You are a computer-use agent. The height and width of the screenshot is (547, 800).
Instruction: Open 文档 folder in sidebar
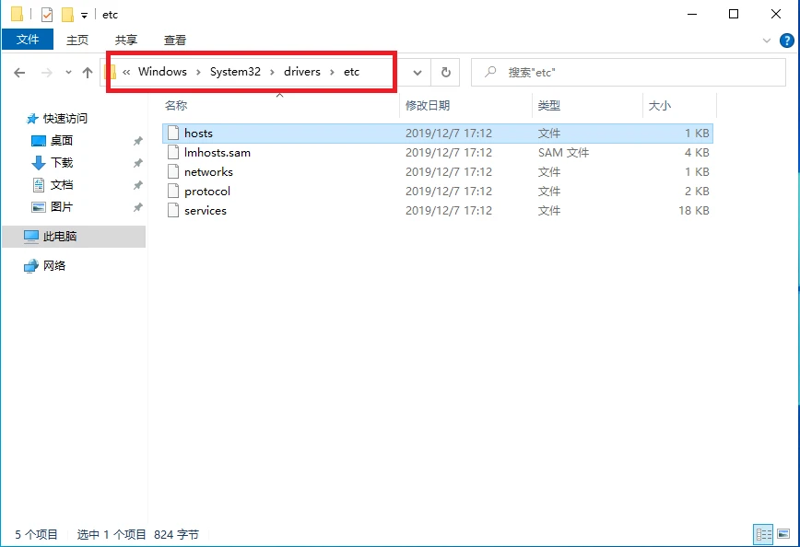(x=61, y=184)
